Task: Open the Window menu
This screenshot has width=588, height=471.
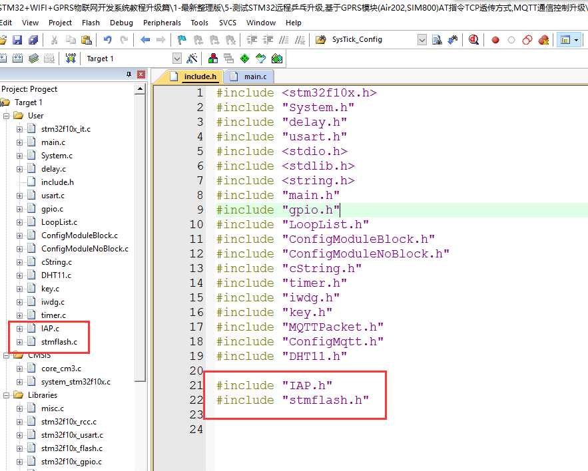Action: pyautogui.click(x=261, y=23)
